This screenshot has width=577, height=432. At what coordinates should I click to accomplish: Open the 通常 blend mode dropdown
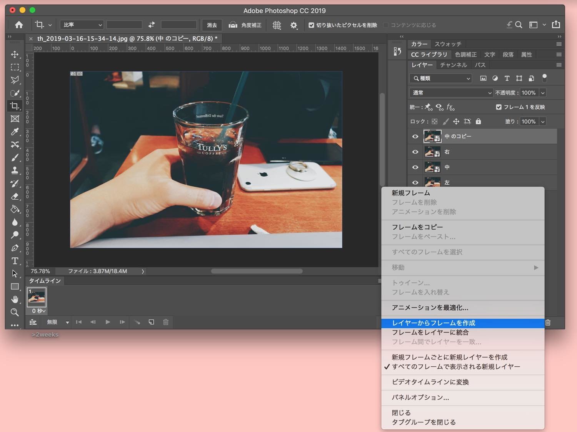[x=451, y=93]
